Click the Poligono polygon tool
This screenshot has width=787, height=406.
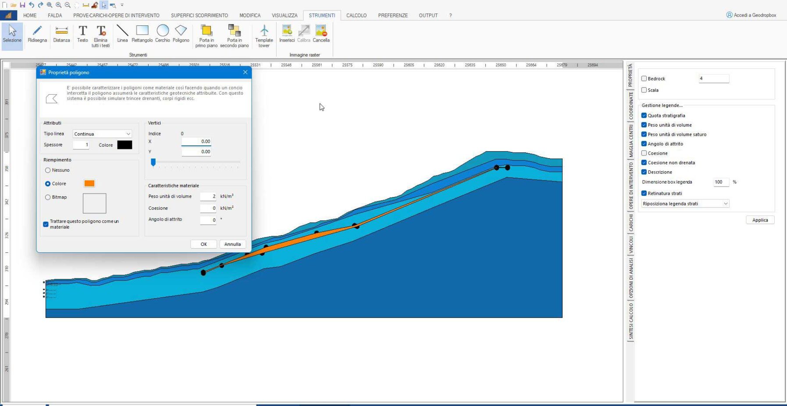click(x=181, y=34)
